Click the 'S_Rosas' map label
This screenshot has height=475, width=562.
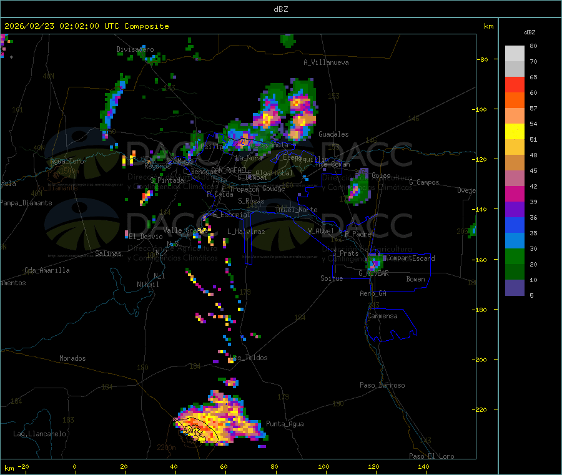pyautogui.click(x=251, y=201)
